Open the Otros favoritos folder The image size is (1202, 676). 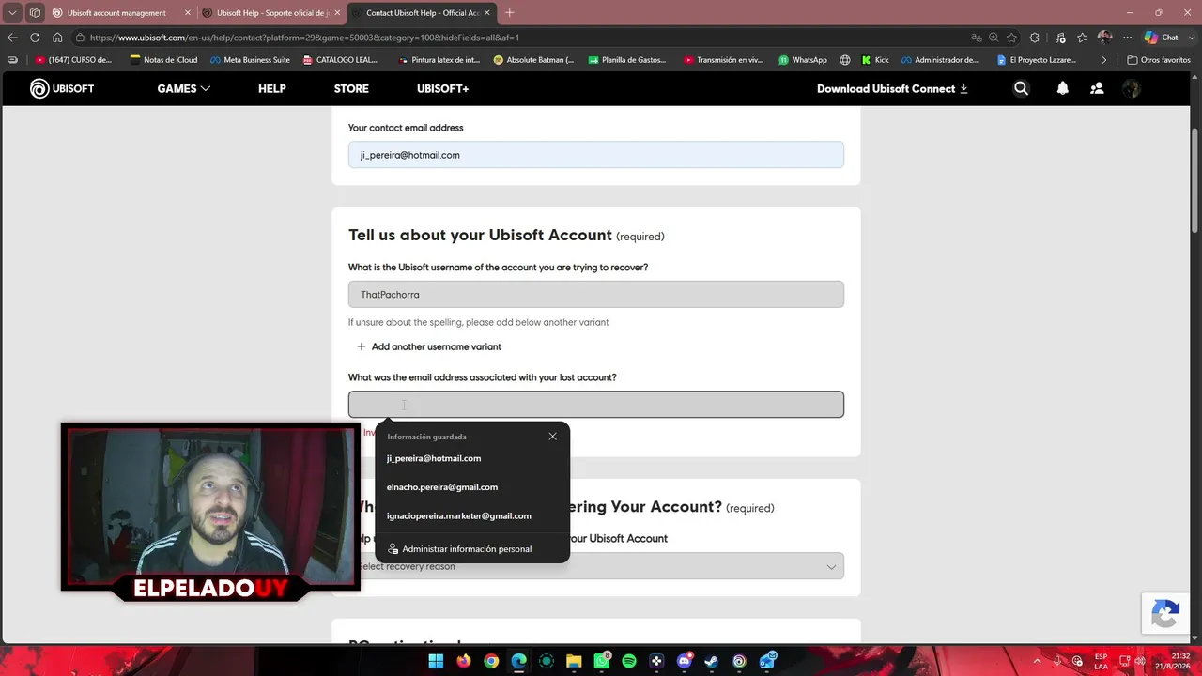[x=1158, y=60]
